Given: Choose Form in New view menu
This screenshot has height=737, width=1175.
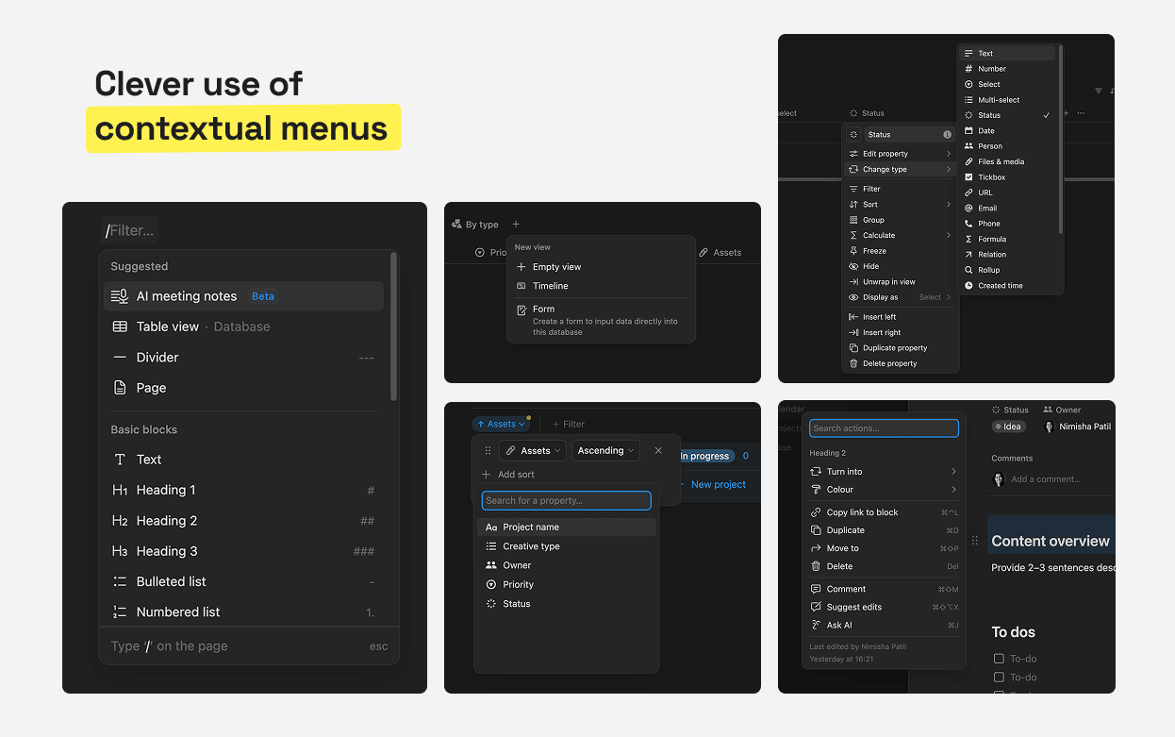Looking at the screenshot, I should coord(601,320).
